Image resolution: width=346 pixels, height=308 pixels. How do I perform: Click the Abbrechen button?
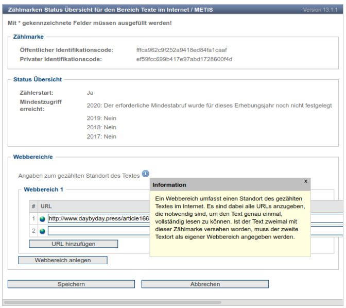click(205, 284)
